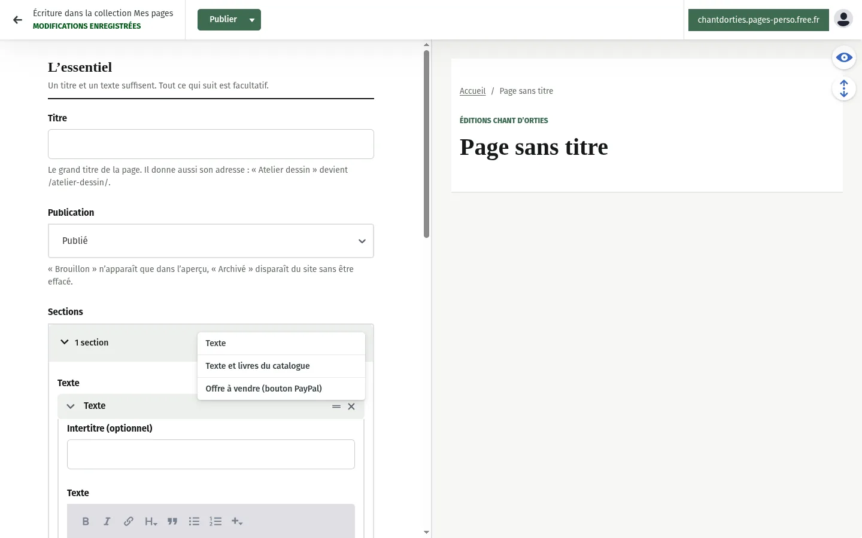Open the heading level dropdown
Viewport: 862px width, 538px height.
(151, 521)
